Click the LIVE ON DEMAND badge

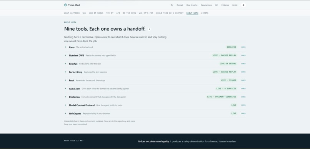coord(228,64)
